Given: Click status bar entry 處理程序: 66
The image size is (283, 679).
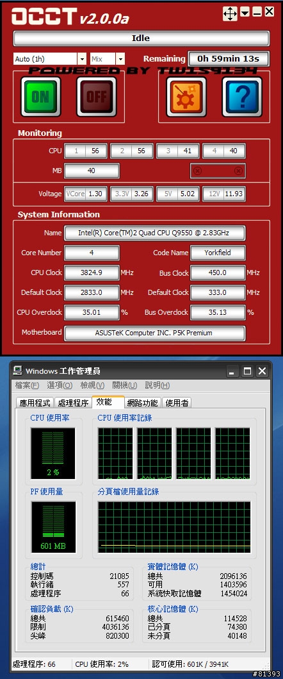Looking at the screenshot, I should tap(34, 664).
